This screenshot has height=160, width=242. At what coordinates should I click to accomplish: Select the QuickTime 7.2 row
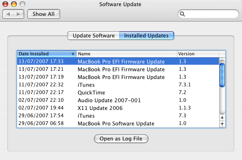click(118, 92)
